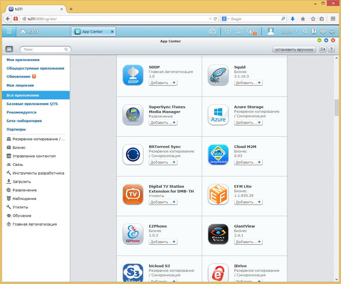Click the admin user avatar icon
Screen dimensions: 341x284
(271, 31)
